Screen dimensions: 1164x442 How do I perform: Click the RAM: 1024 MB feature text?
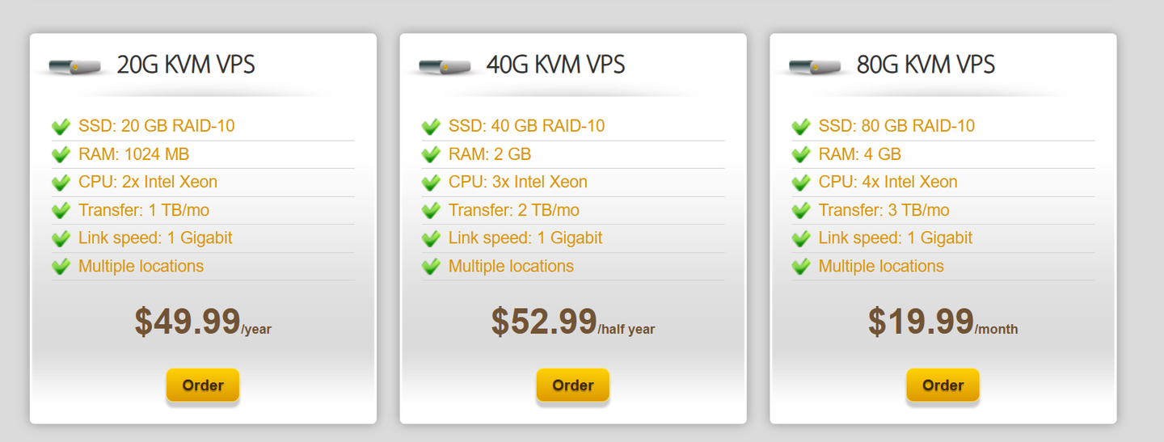coord(134,154)
